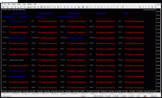The width and height of the screenshot is (162, 98).
Task: Open the Strategy Tester magnifier icon
Action: (x=25, y=7)
